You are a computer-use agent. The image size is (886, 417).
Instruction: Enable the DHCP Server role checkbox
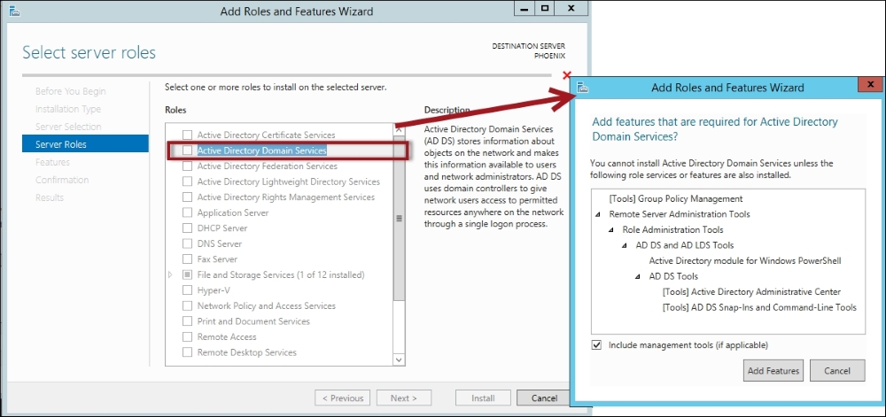187,228
